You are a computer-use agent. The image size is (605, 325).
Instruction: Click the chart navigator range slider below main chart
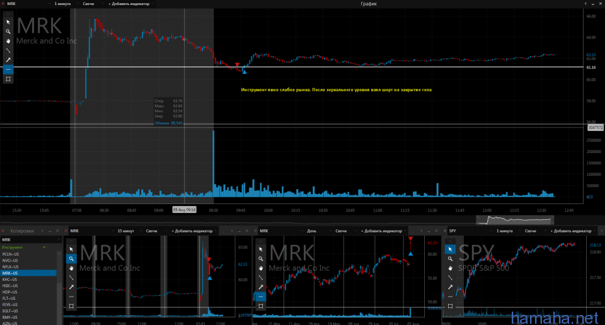[x=515, y=220]
